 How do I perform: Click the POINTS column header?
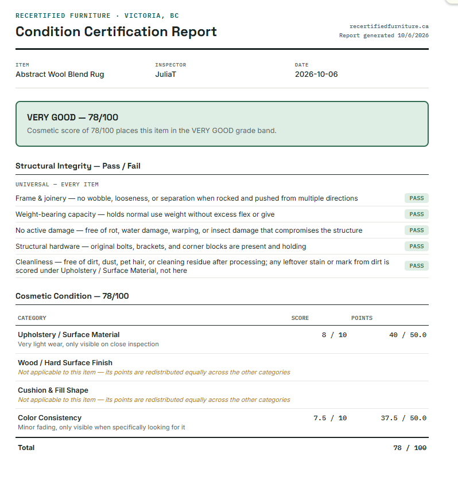point(362,318)
